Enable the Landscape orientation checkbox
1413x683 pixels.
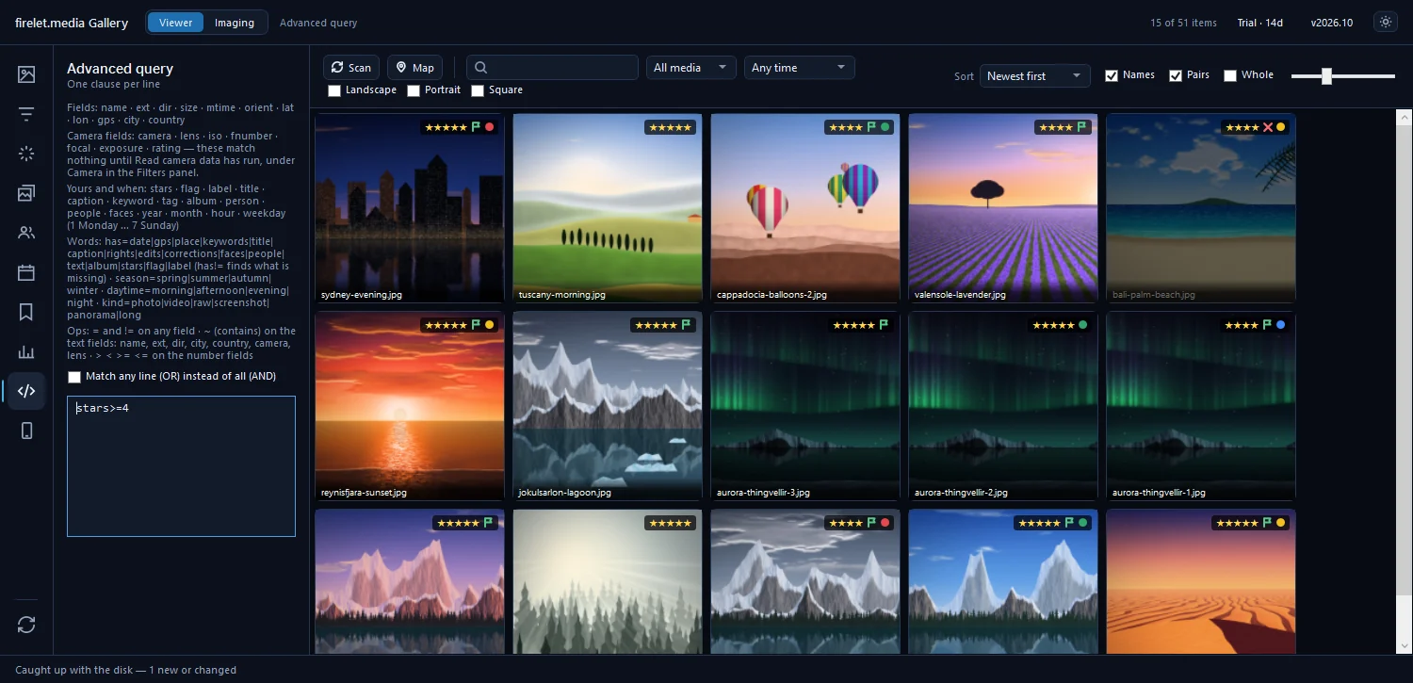(x=334, y=90)
